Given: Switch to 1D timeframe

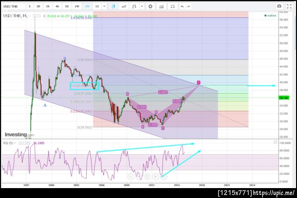Looking at the screenshot, I should (67, 6).
